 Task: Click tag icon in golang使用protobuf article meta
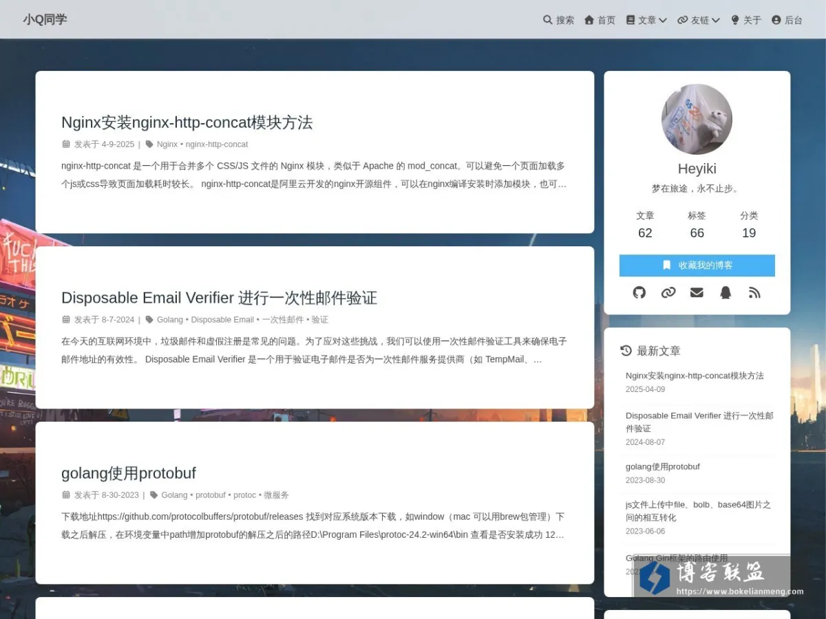tap(154, 495)
